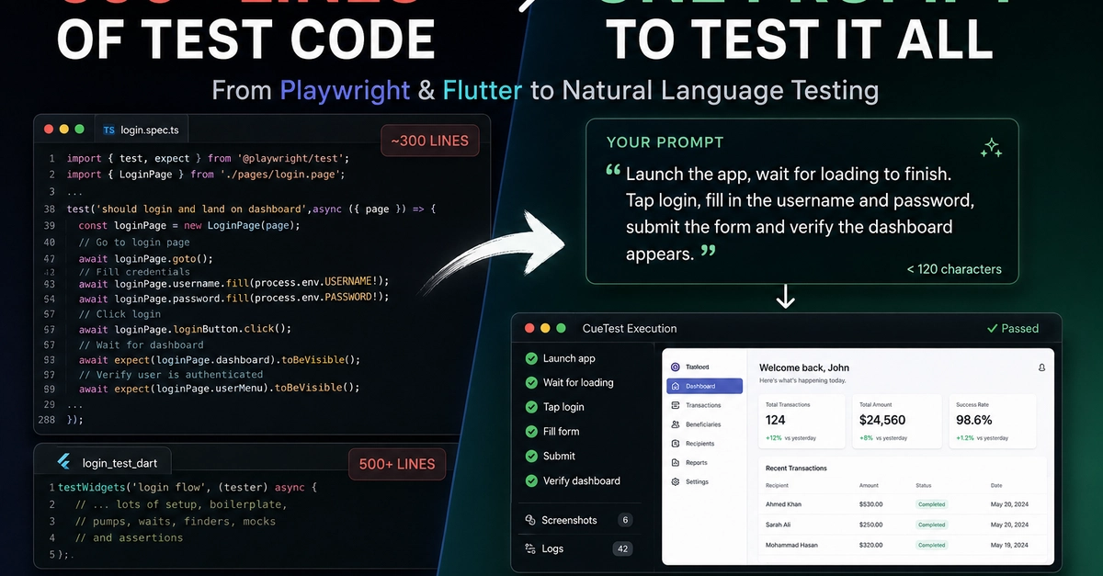
Task: Click the Submit step green checkmark
Action: pos(531,456)
